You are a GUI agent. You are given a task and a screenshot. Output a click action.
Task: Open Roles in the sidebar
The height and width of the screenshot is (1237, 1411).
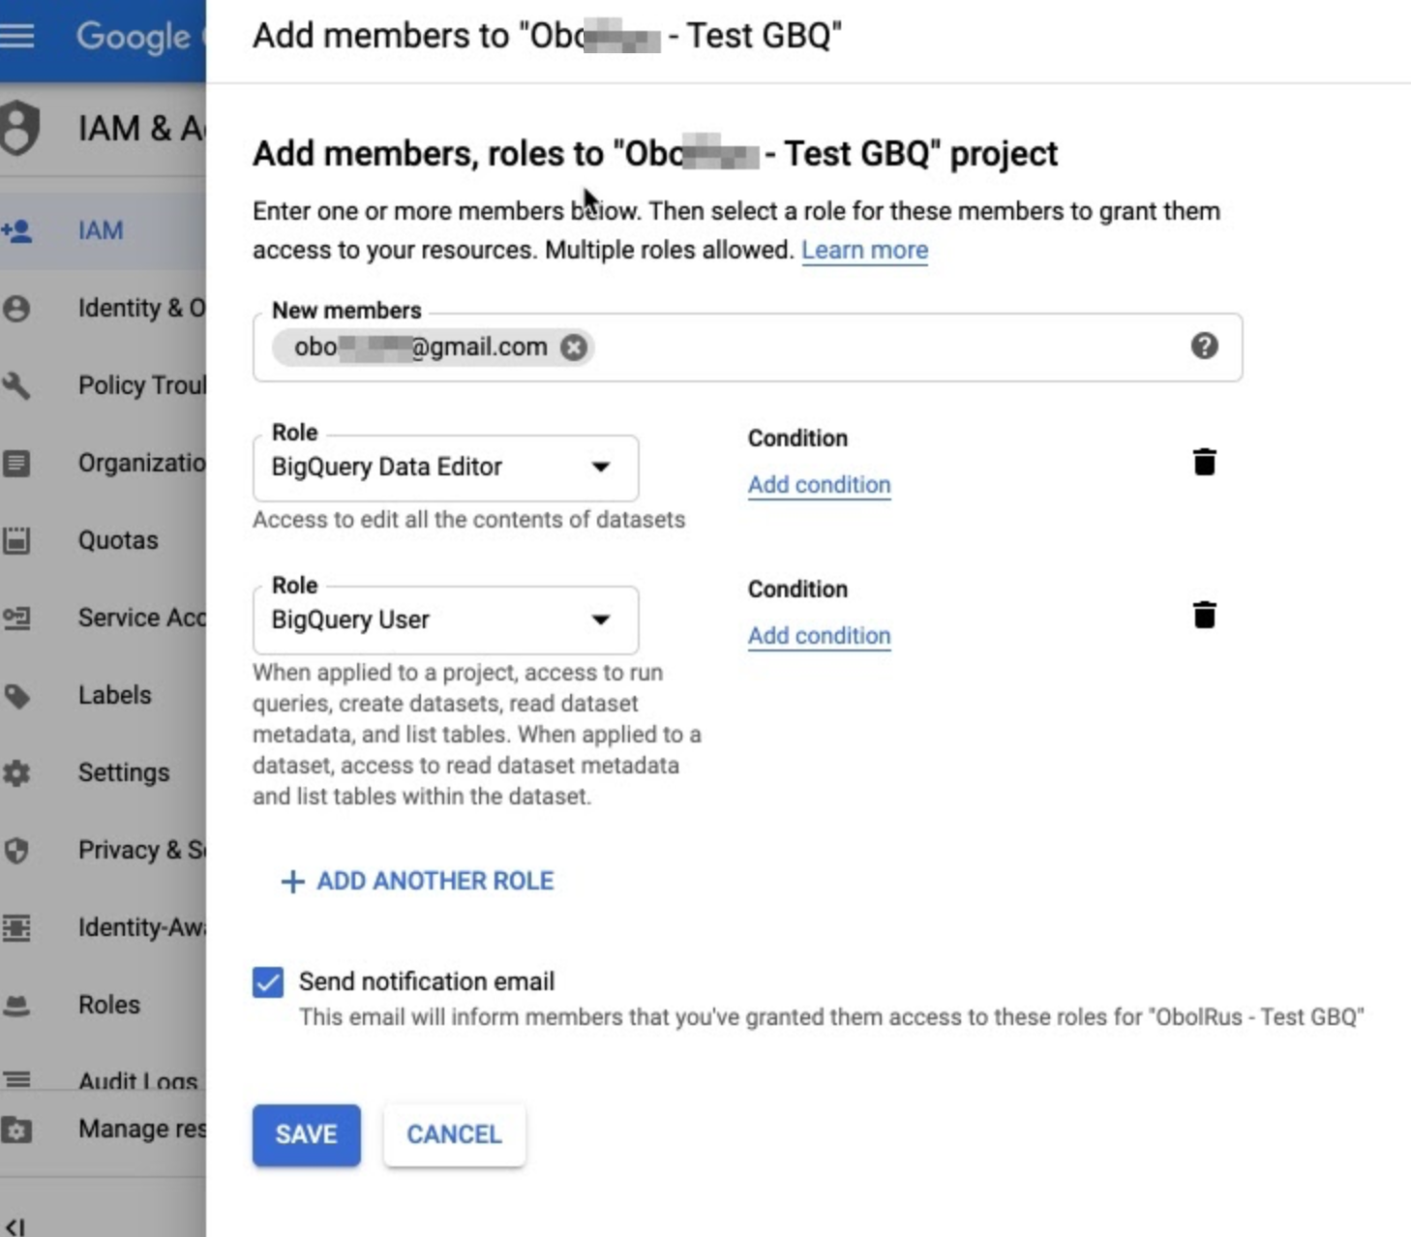click(x=109, y=1005)
